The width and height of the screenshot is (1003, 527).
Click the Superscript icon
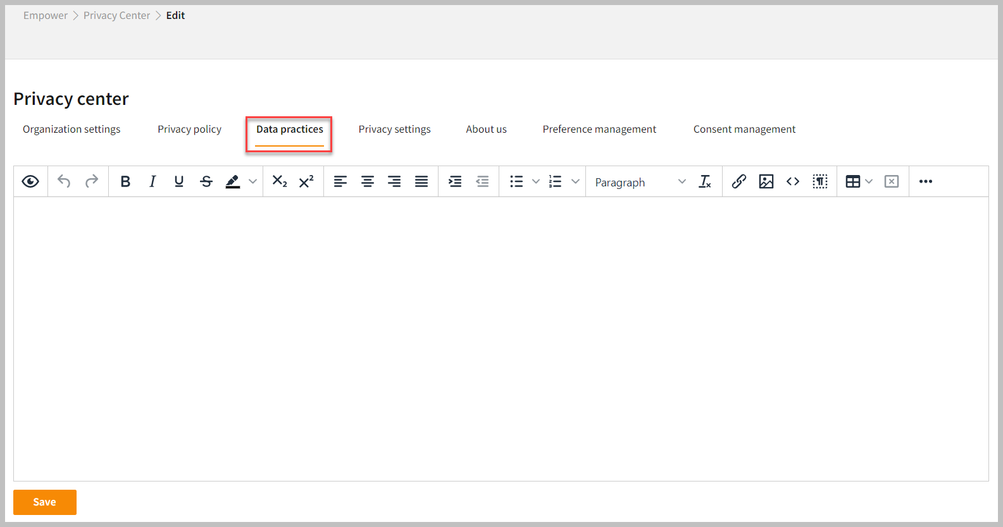pos(306,182)
